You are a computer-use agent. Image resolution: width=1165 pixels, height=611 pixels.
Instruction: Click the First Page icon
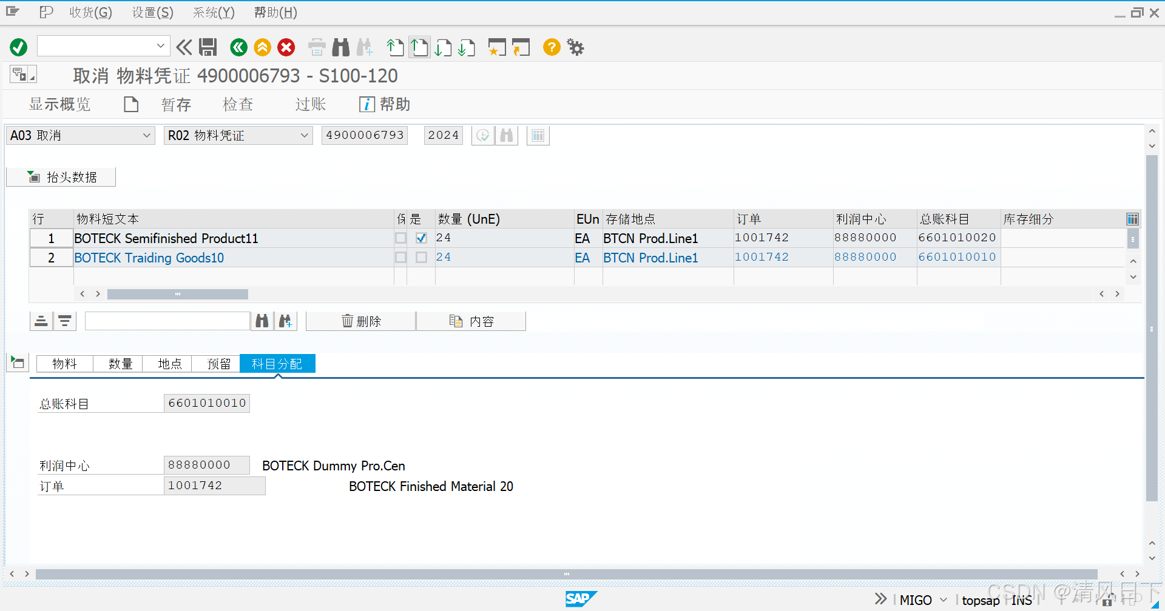click(395, 47)
